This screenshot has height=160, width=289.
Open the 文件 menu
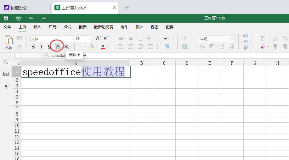7,27
